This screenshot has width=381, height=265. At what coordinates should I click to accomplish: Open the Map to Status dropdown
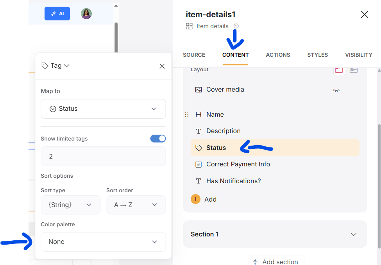[103, 109]
